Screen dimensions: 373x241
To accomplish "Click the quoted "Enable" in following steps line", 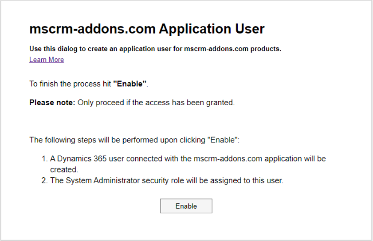I will point(222,140).
